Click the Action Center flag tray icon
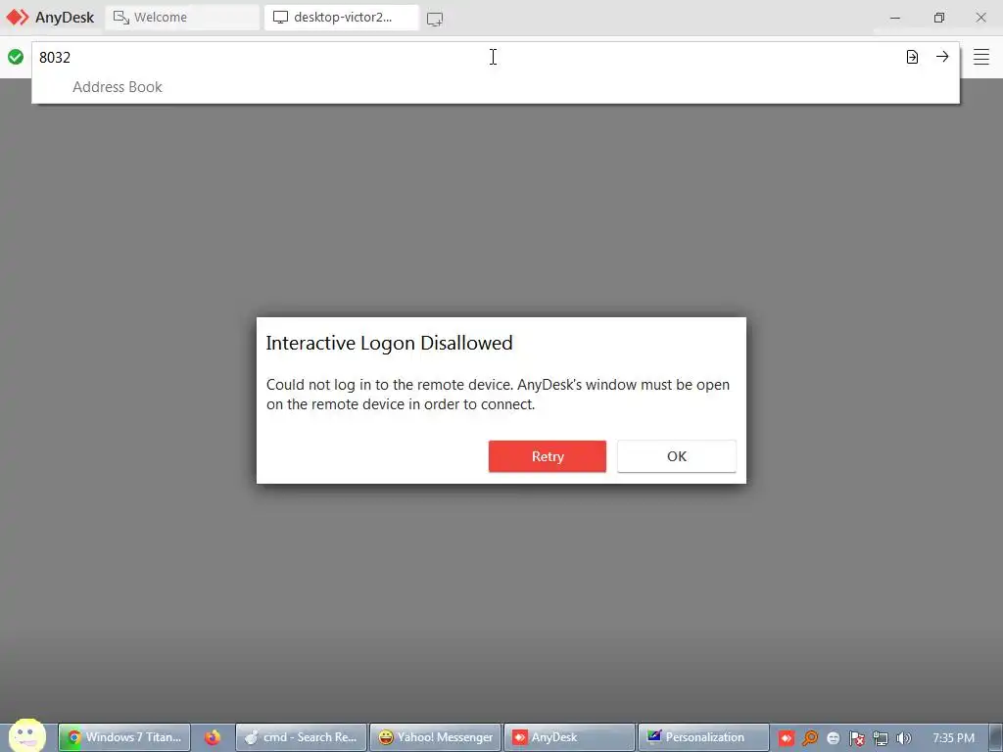The height and width of the screenshot is (752, 1003). (x=857, y=738)
